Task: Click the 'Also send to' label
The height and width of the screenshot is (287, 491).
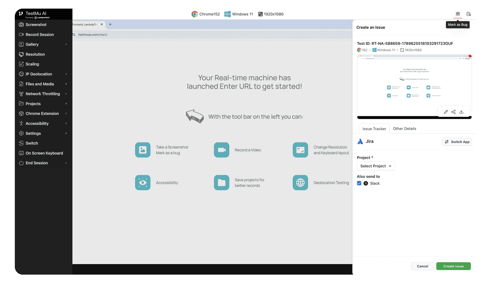Action: (368, 177)
